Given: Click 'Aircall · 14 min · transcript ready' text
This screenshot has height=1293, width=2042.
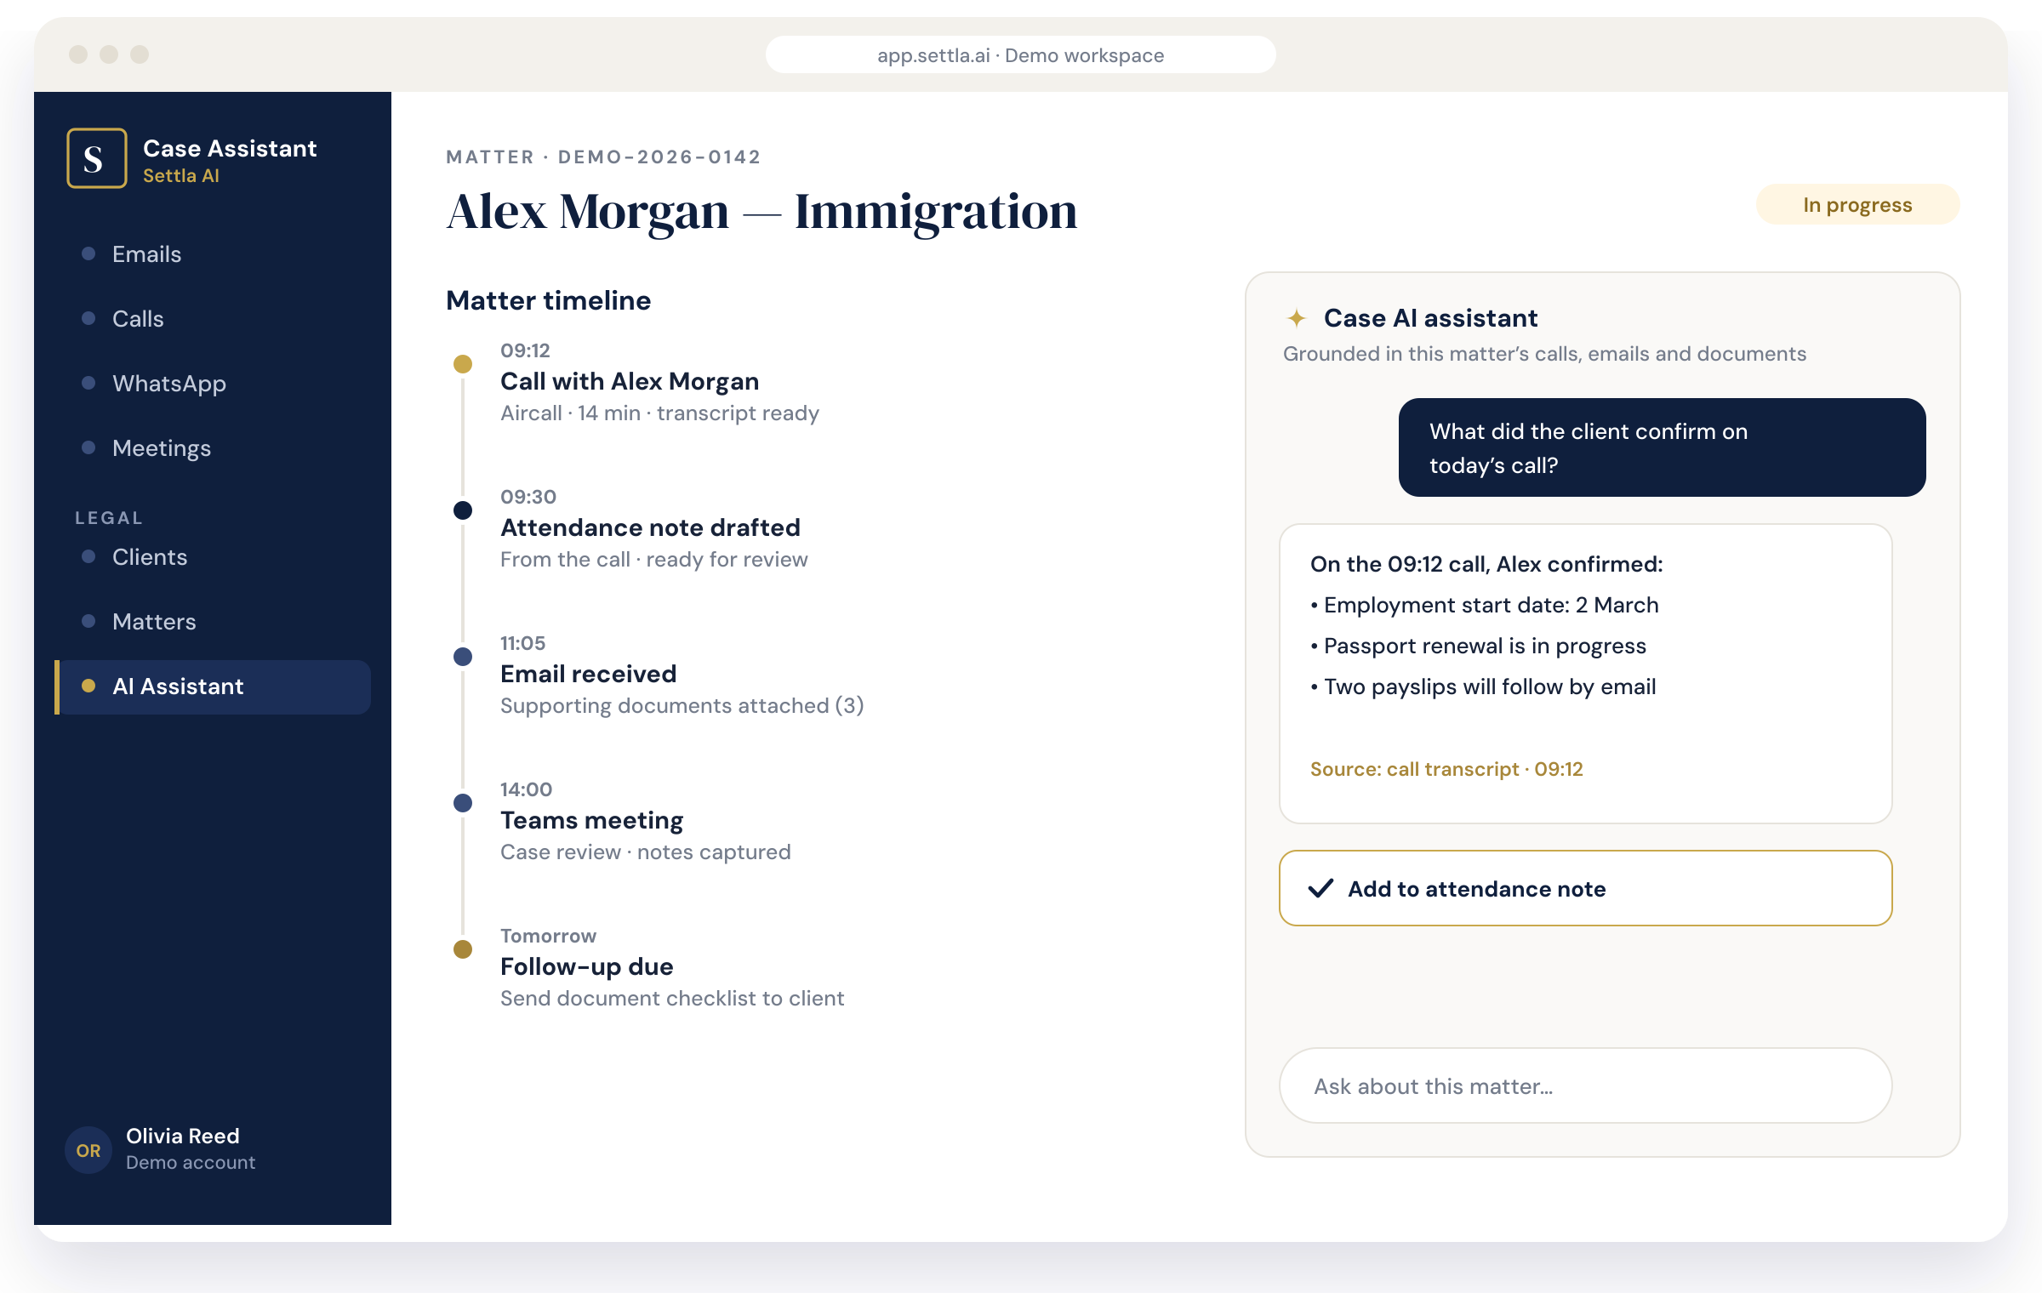Looking at the screenshot, I should [x=659, y=413].
